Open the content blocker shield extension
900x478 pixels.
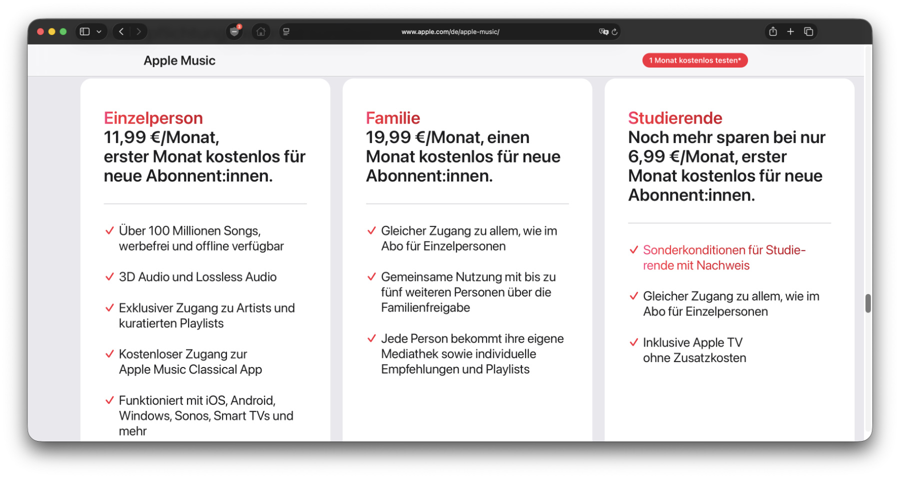(x=234, y=31)
